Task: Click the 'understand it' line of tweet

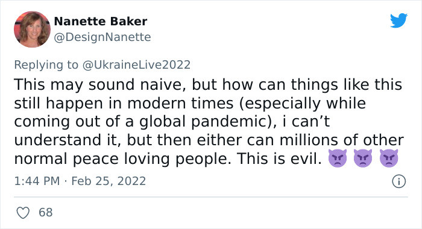Action: click(x=209, y=140)
